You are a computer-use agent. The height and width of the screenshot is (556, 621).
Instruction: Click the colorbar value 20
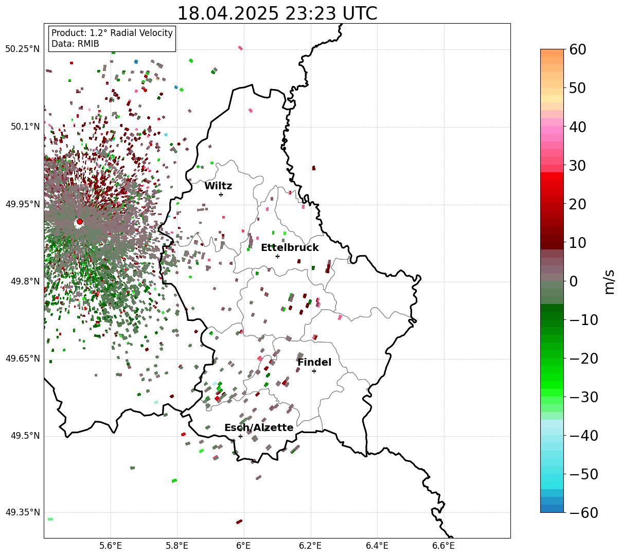577,204
